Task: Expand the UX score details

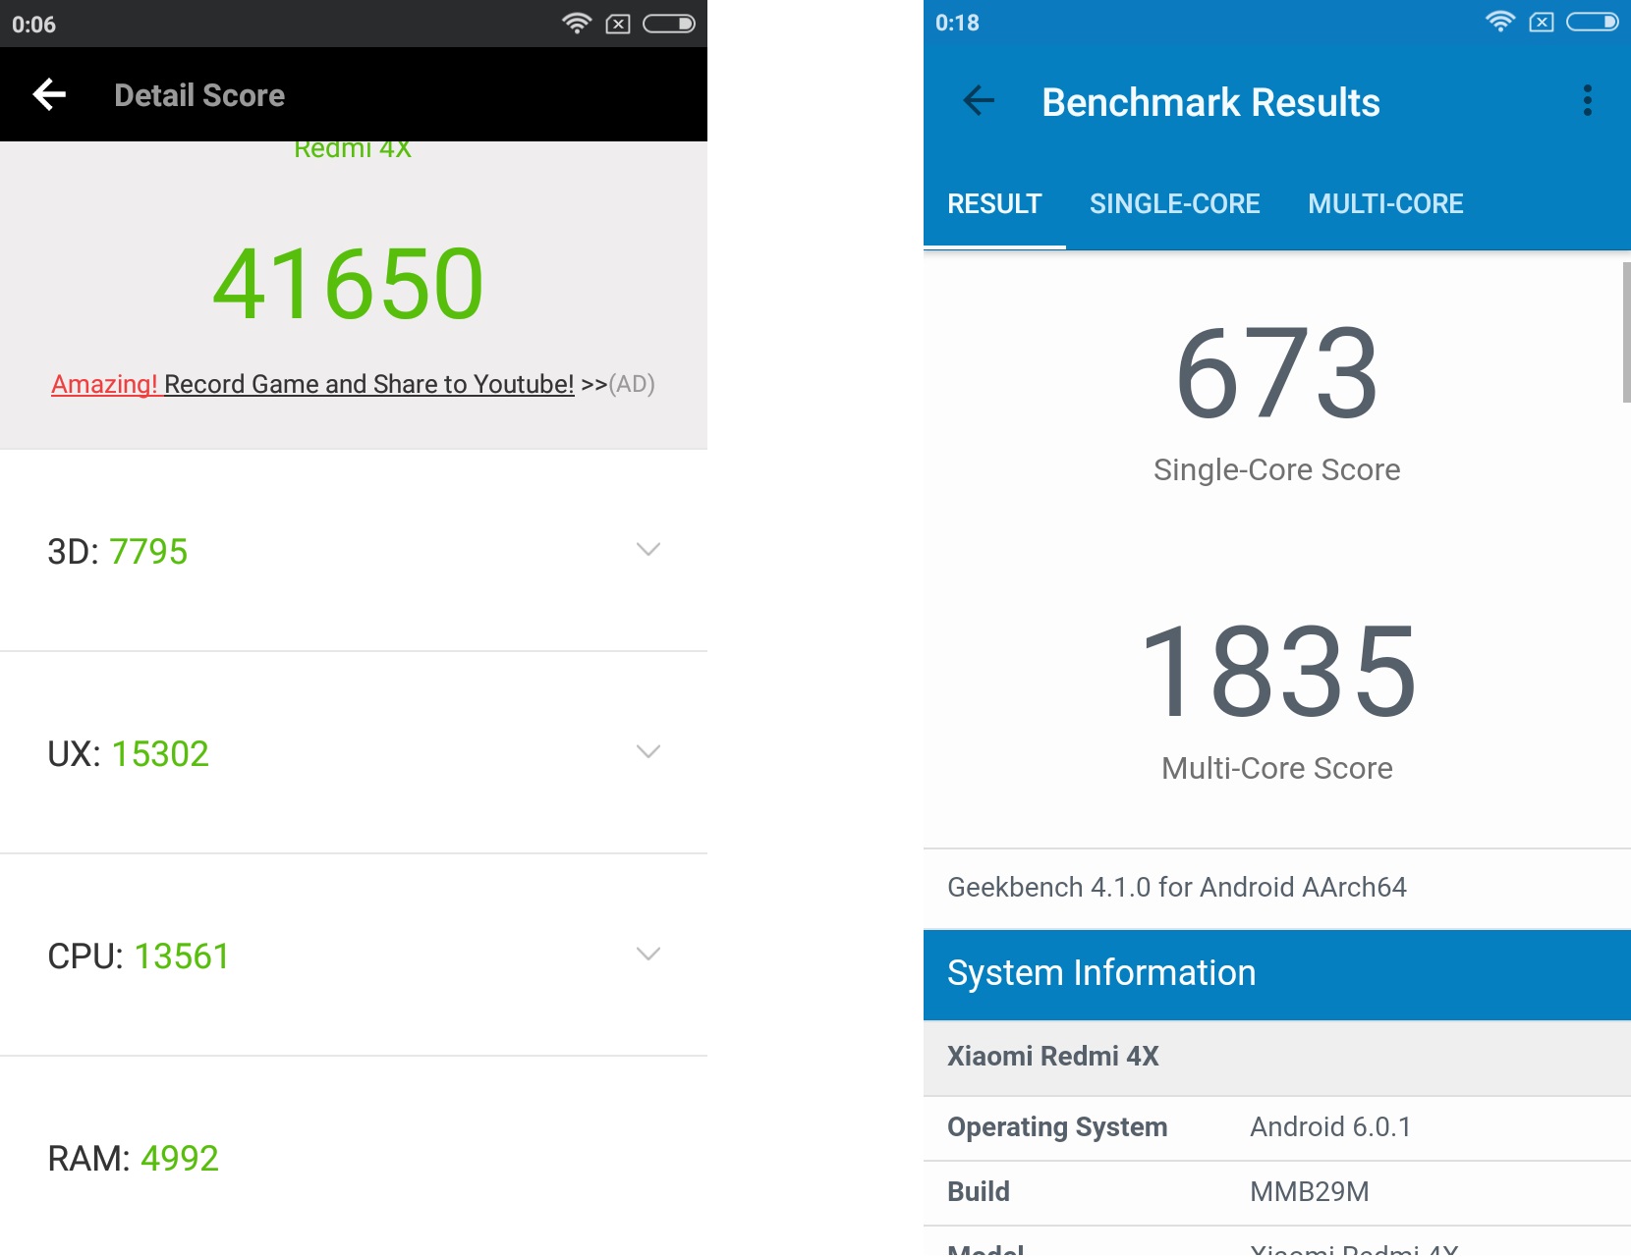Action: coord(648,752)
